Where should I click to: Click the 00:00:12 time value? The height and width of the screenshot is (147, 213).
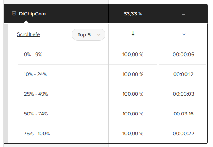click(183, 74)
